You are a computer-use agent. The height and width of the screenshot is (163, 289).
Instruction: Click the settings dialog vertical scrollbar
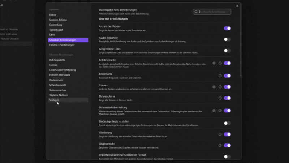[x=240, y=40]
